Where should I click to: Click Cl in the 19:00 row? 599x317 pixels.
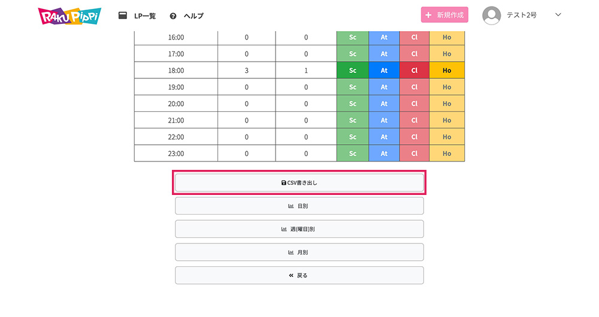(415, 87)
